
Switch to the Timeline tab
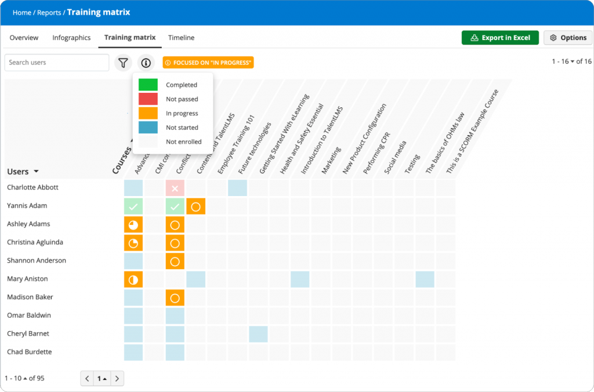181,37
